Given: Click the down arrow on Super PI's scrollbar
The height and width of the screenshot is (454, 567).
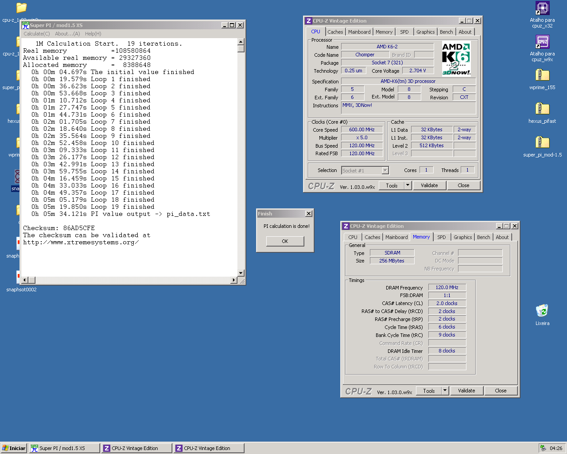Looking at the screenshot, I should (x=241, y=274).
